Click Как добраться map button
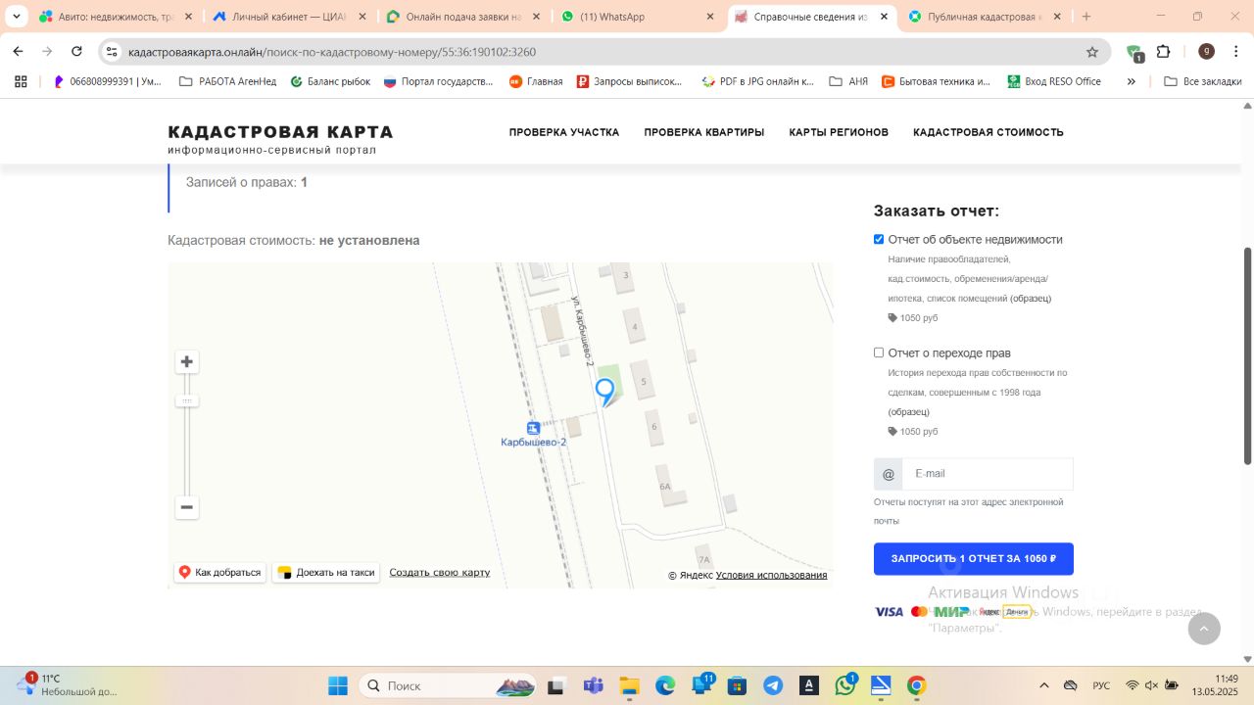Image resolution: width=1254 pixels, height=705 pixels. [219, 573]
